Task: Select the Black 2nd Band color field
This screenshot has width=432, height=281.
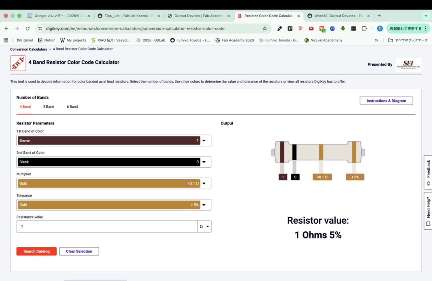Action: [x=114, y=162]
